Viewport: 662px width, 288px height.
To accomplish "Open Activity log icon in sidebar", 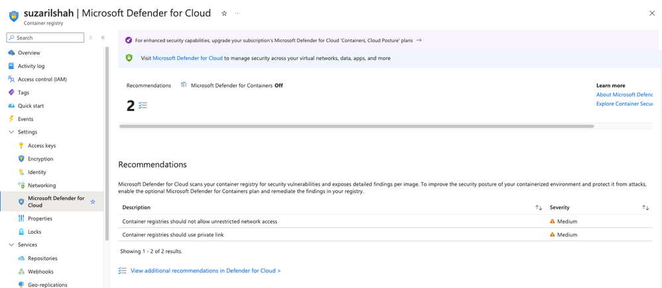I will click(x=11, y=66).
